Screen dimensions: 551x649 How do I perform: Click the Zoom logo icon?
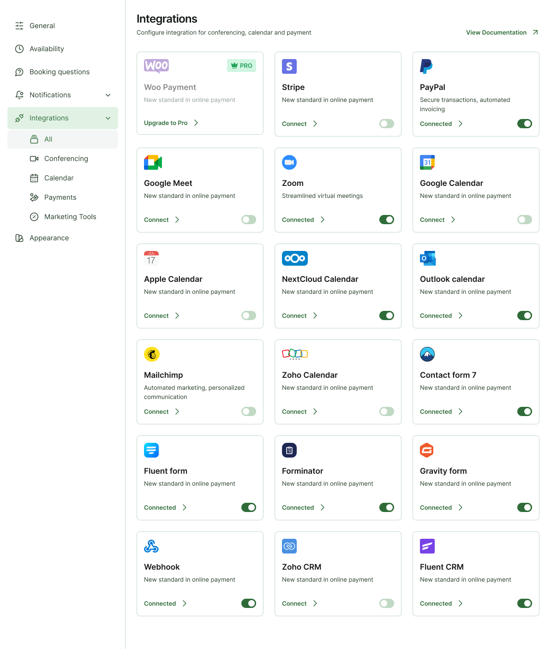(x=289, y=162)
